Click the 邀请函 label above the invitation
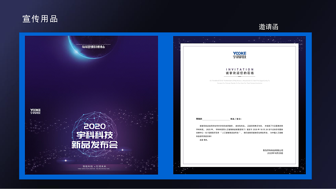Image resolution: width=336 pixels, height=189 pixels. point(268,27)
